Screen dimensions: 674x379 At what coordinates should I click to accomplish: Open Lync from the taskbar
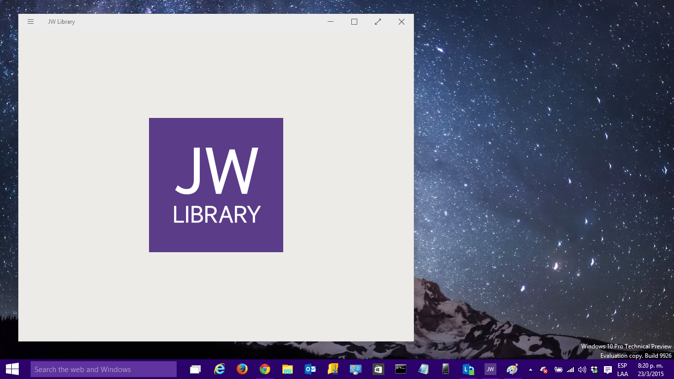point(468,369)
